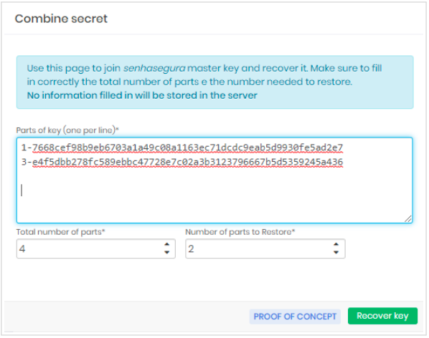
Task: Focus the Number of parts to Restore field
Action: (265, 248)
